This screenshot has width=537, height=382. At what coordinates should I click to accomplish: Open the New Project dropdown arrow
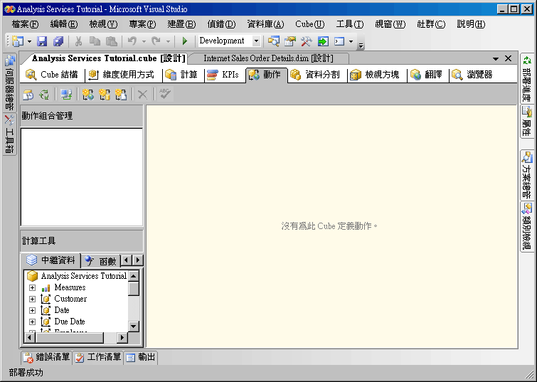(29, 42)
